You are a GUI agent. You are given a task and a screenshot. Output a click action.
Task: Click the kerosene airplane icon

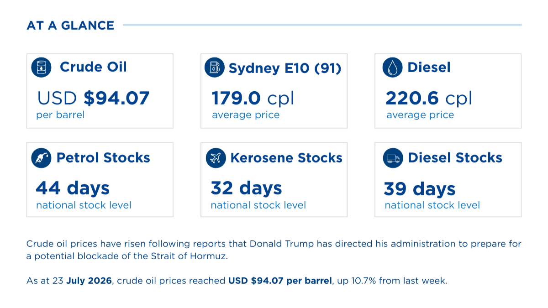click(x=216, y=158)
